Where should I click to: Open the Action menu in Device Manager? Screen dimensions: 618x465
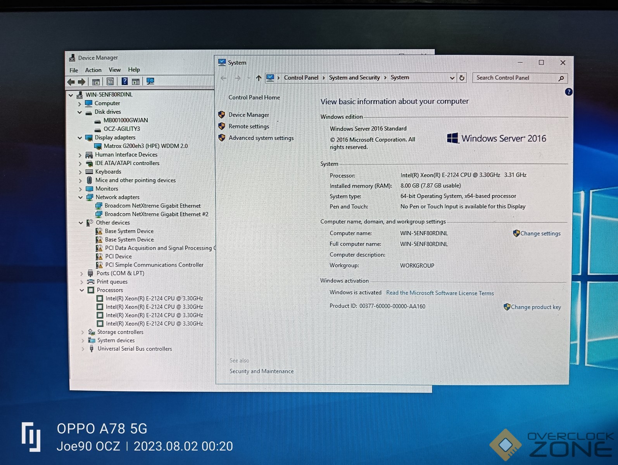(93, 70)
